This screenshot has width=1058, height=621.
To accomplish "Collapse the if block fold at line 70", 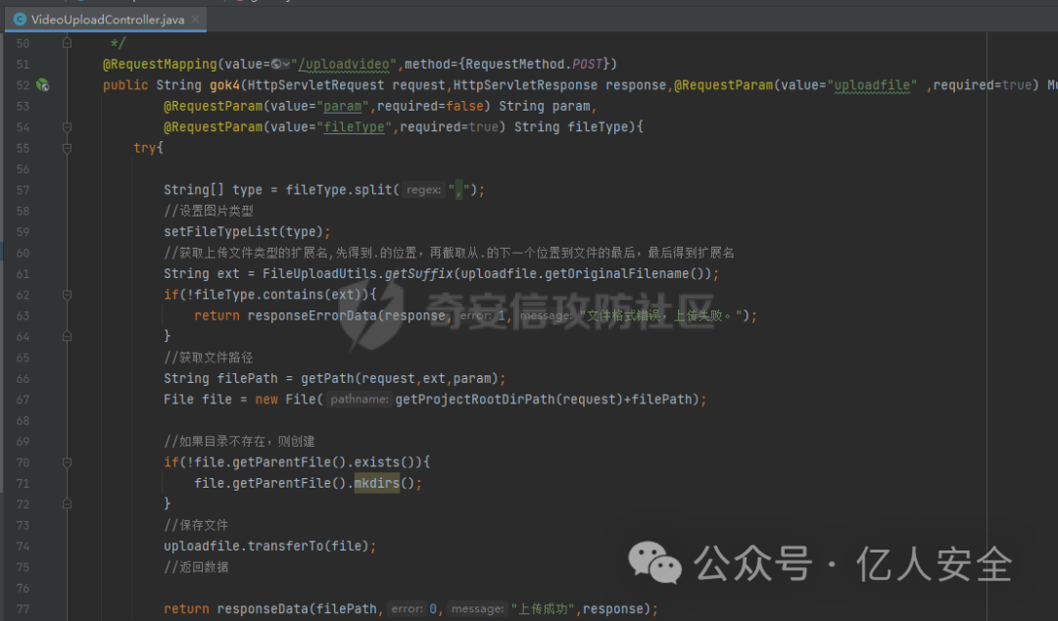I will click(x=67, y=462).
